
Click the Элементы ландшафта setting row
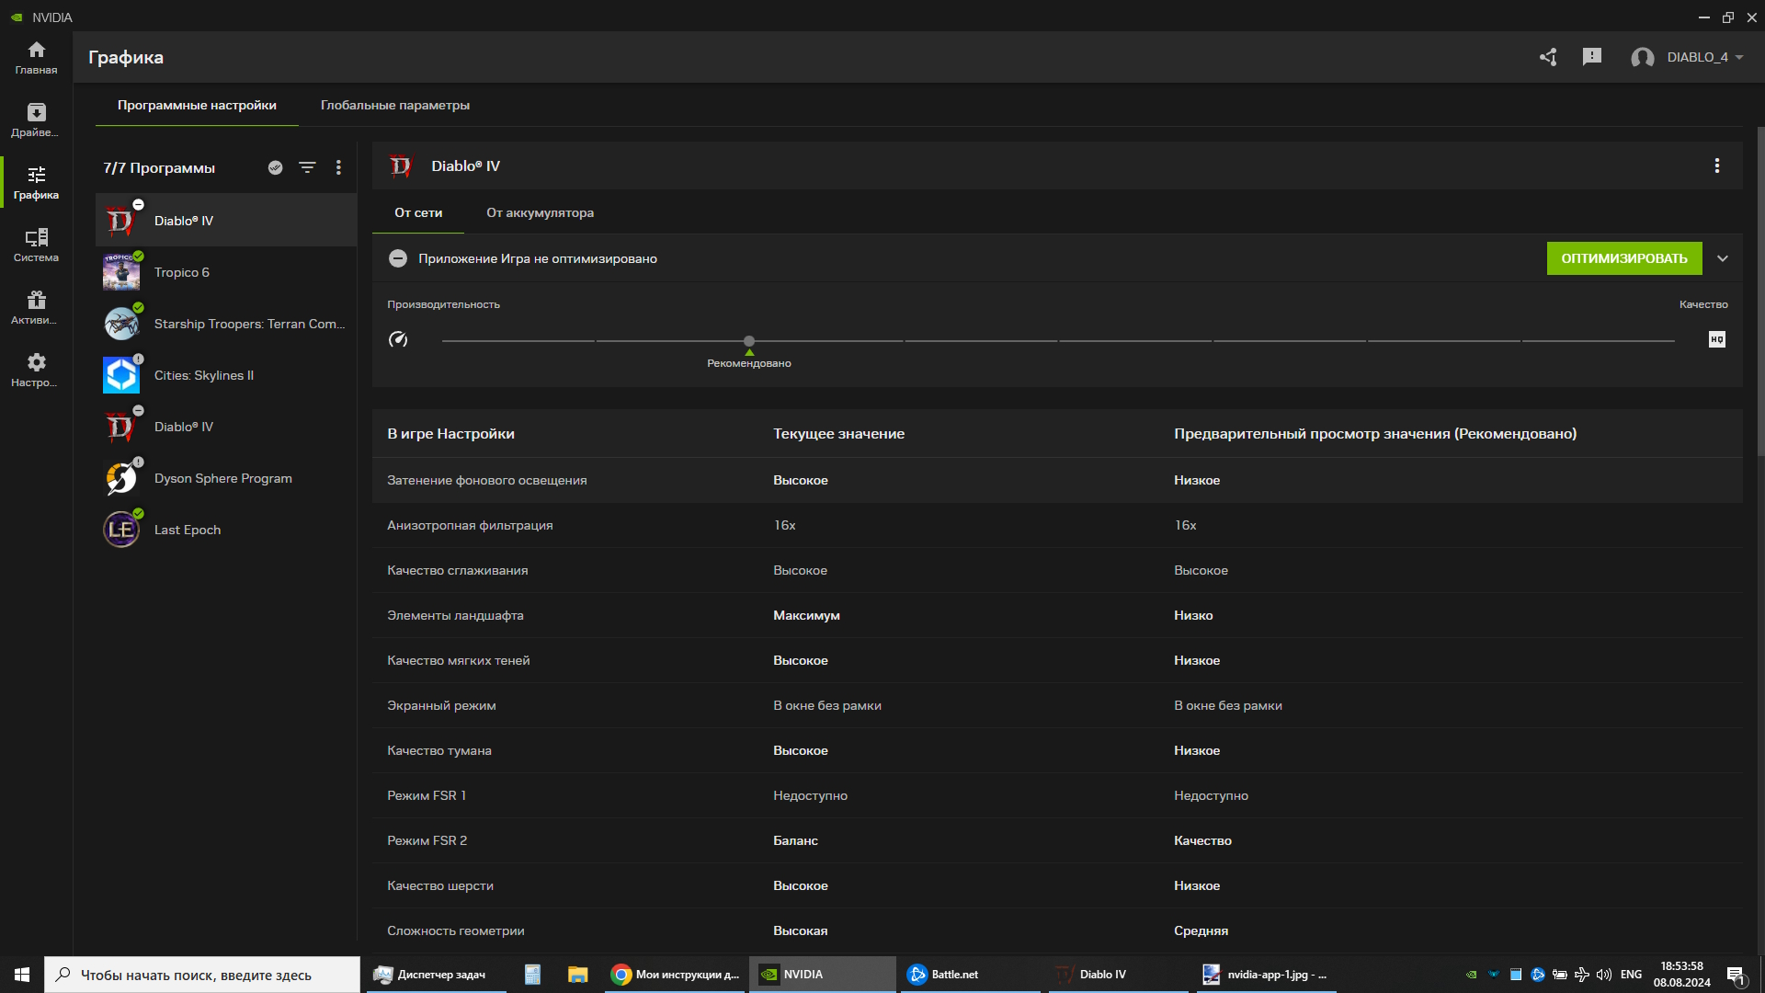1057,615
